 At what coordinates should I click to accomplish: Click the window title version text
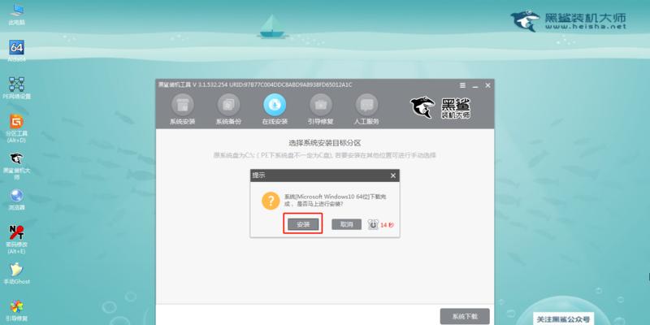[x=255, y=85]
